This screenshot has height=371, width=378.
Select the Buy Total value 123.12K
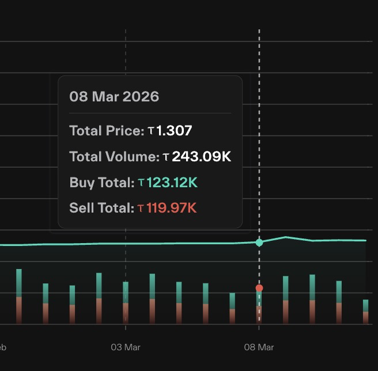[x=172, y=182]
